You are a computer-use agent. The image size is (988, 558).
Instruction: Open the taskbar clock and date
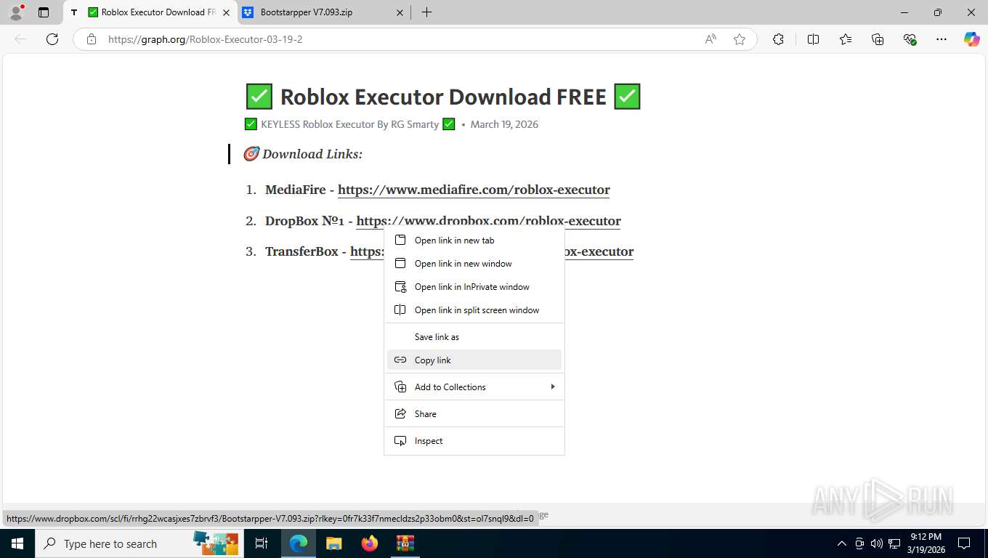click(x=925, y=543)
